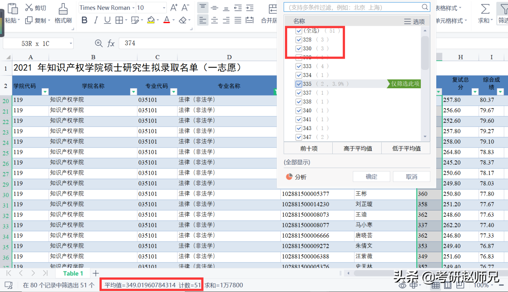The image size is (508, 292).
Task: Open the font size dropdown
Action: point(164,8)
